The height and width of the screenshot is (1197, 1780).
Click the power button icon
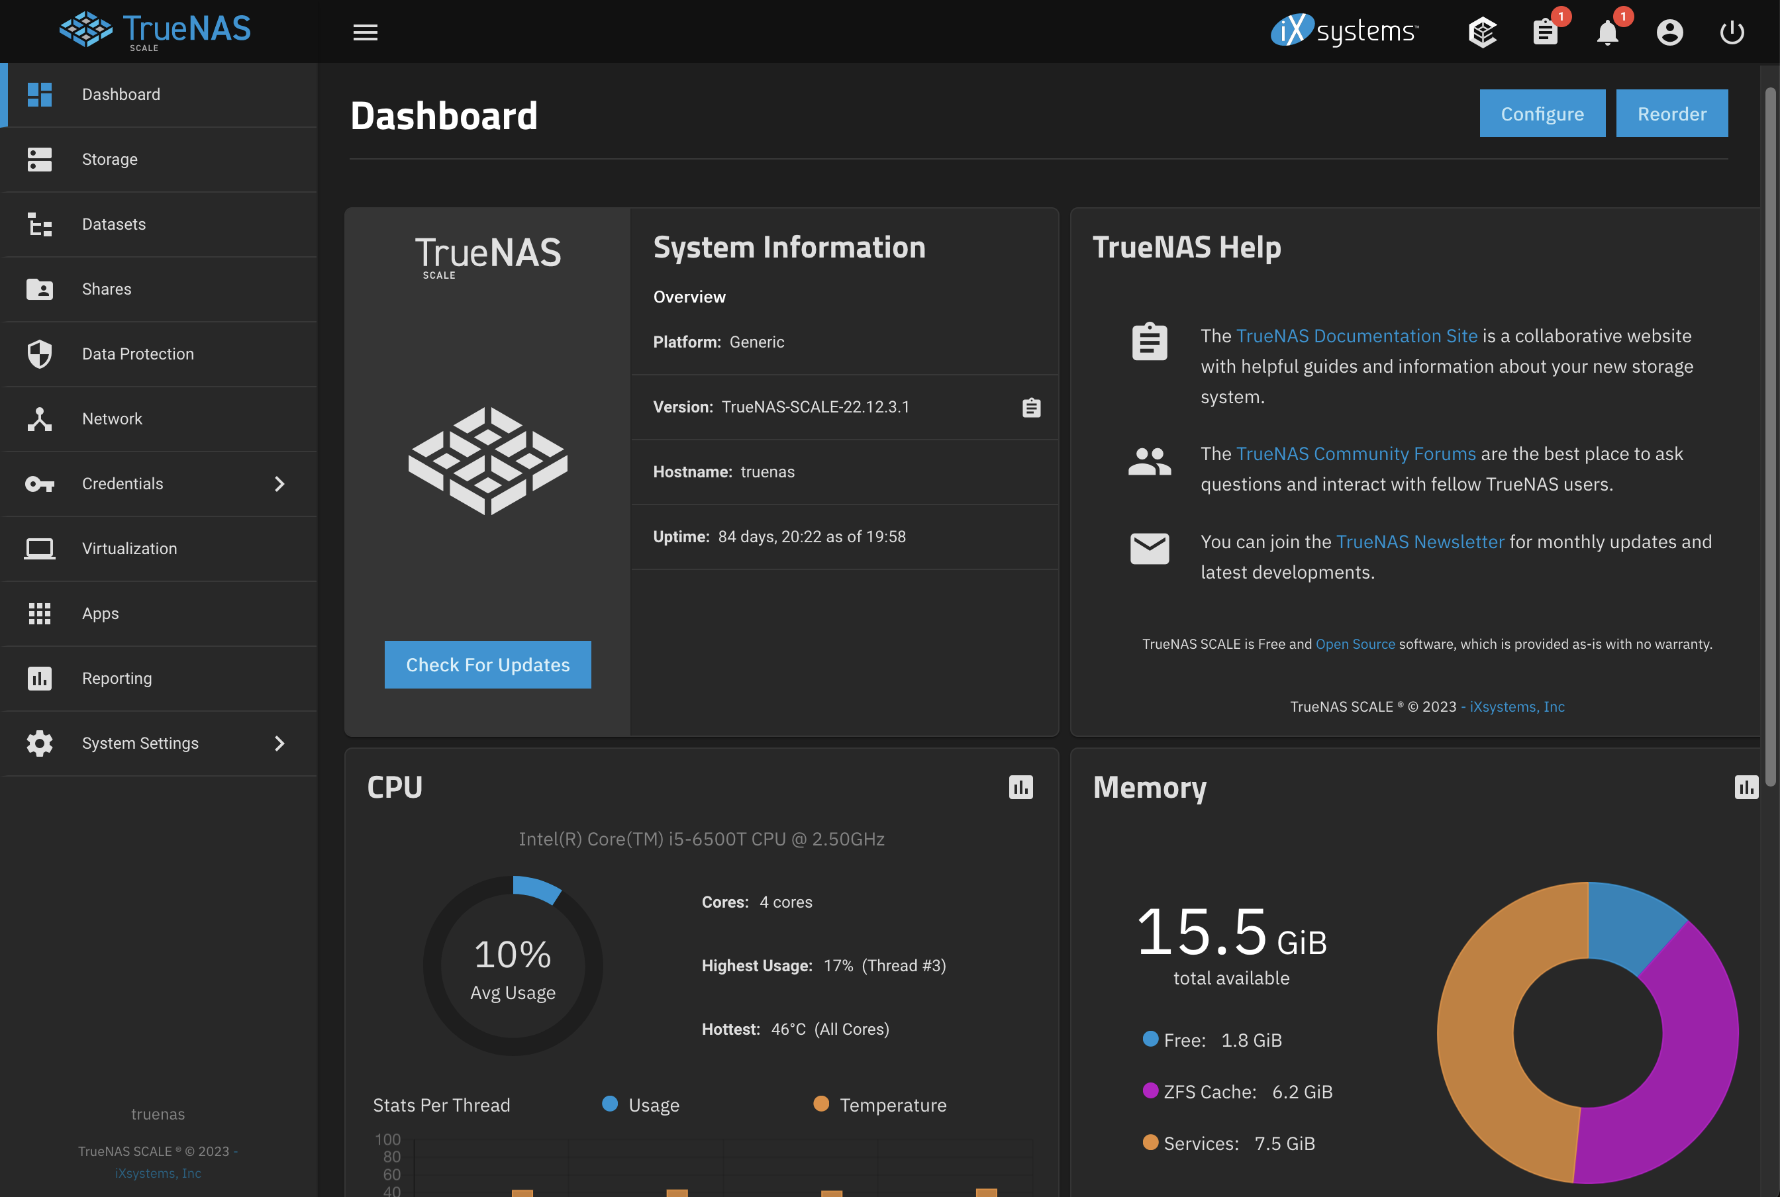point(1731,32)
